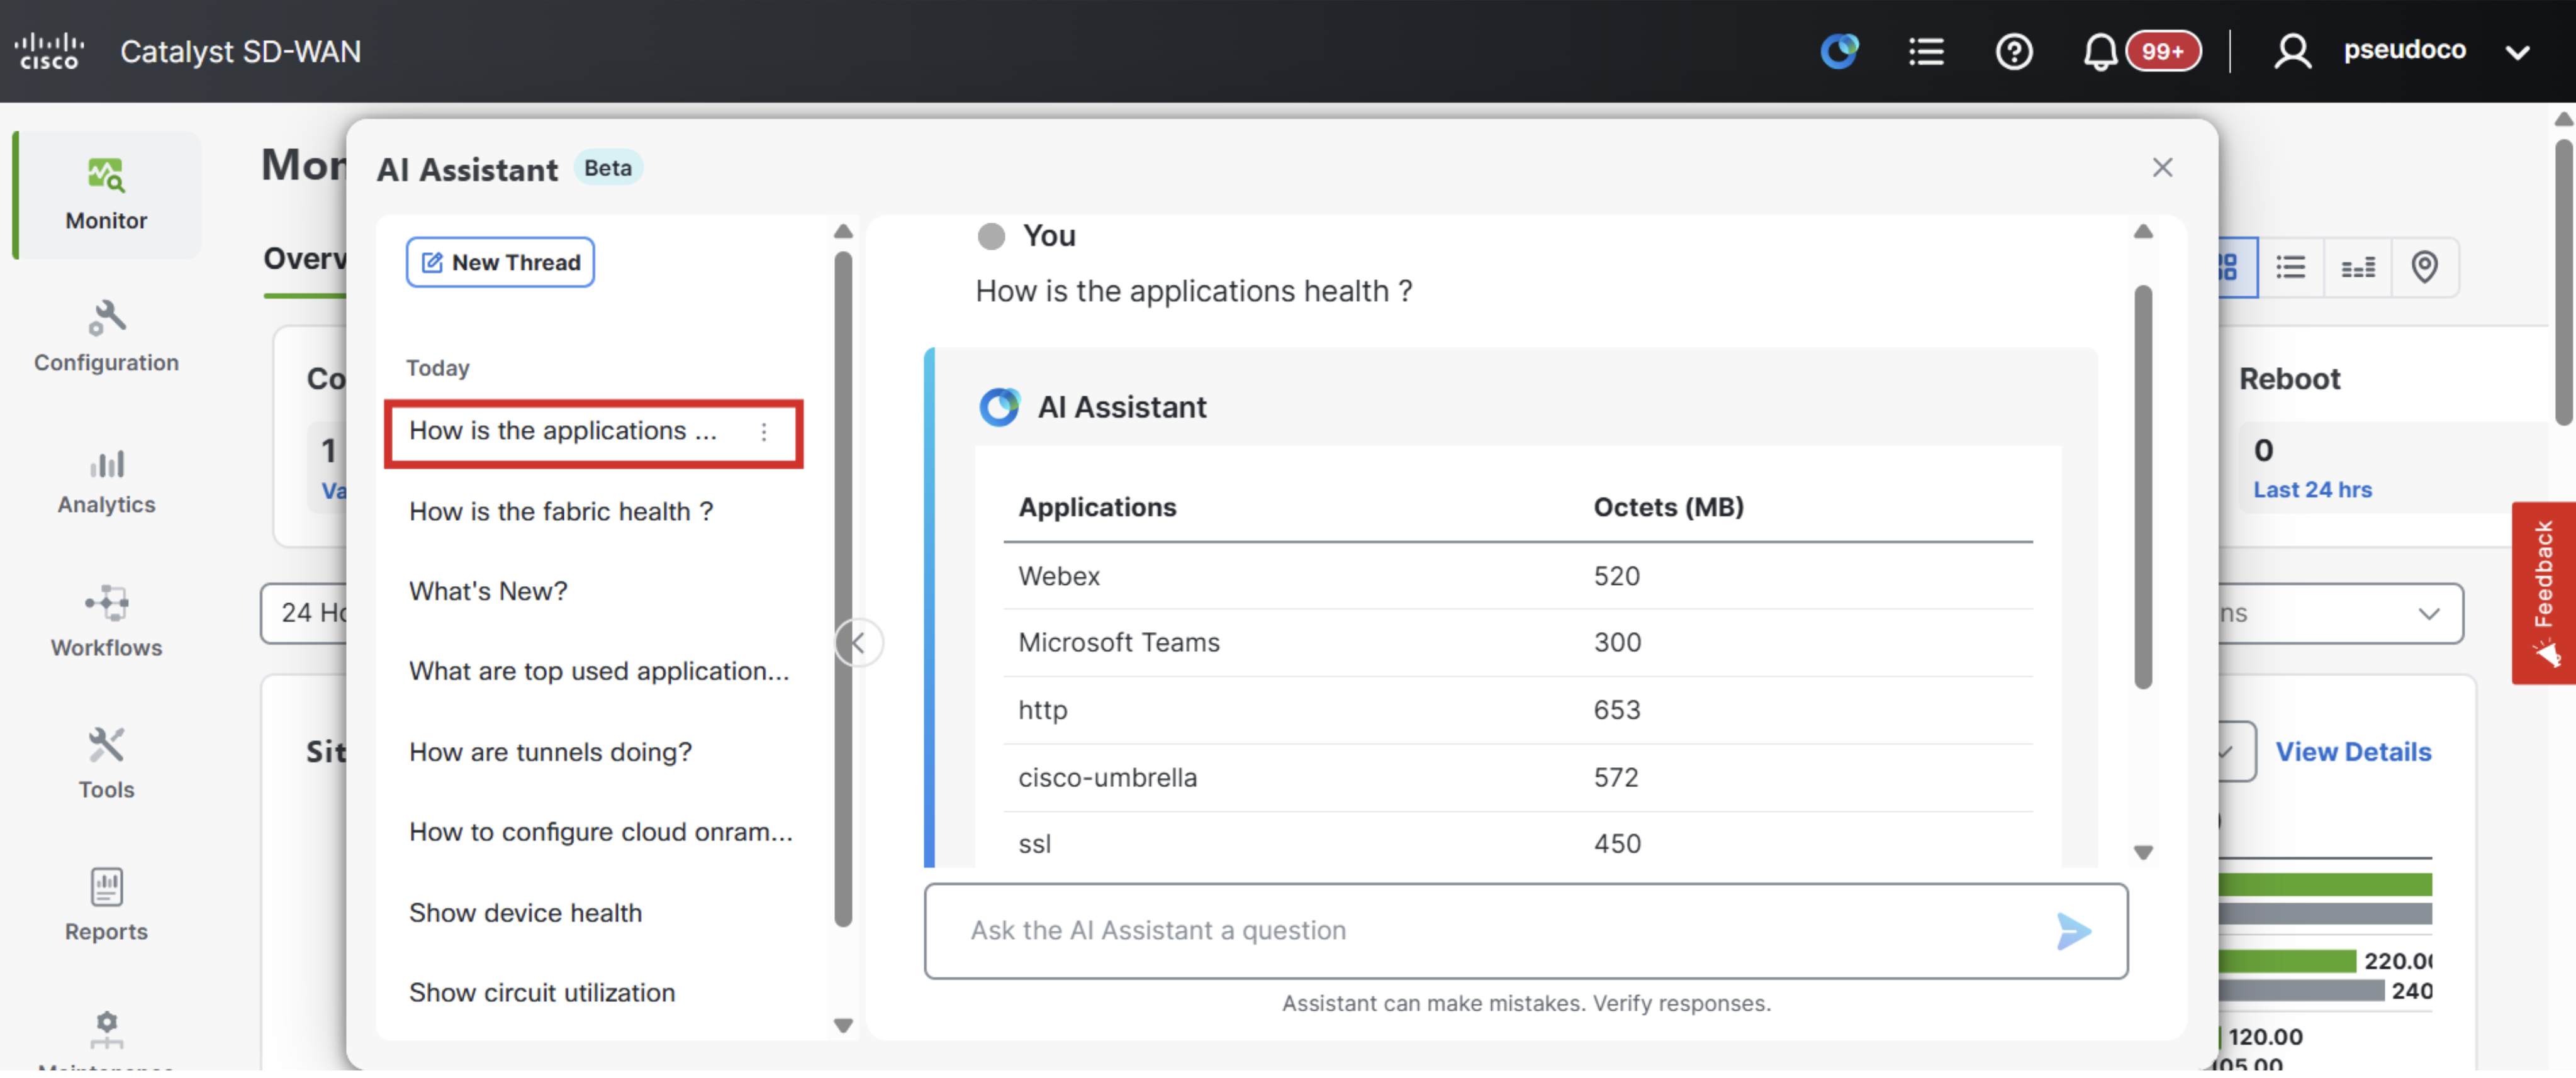2576x1078 pixels.
Task: Expand the dropdown ending in 'ns'
Action: [x=2340, y=614]
